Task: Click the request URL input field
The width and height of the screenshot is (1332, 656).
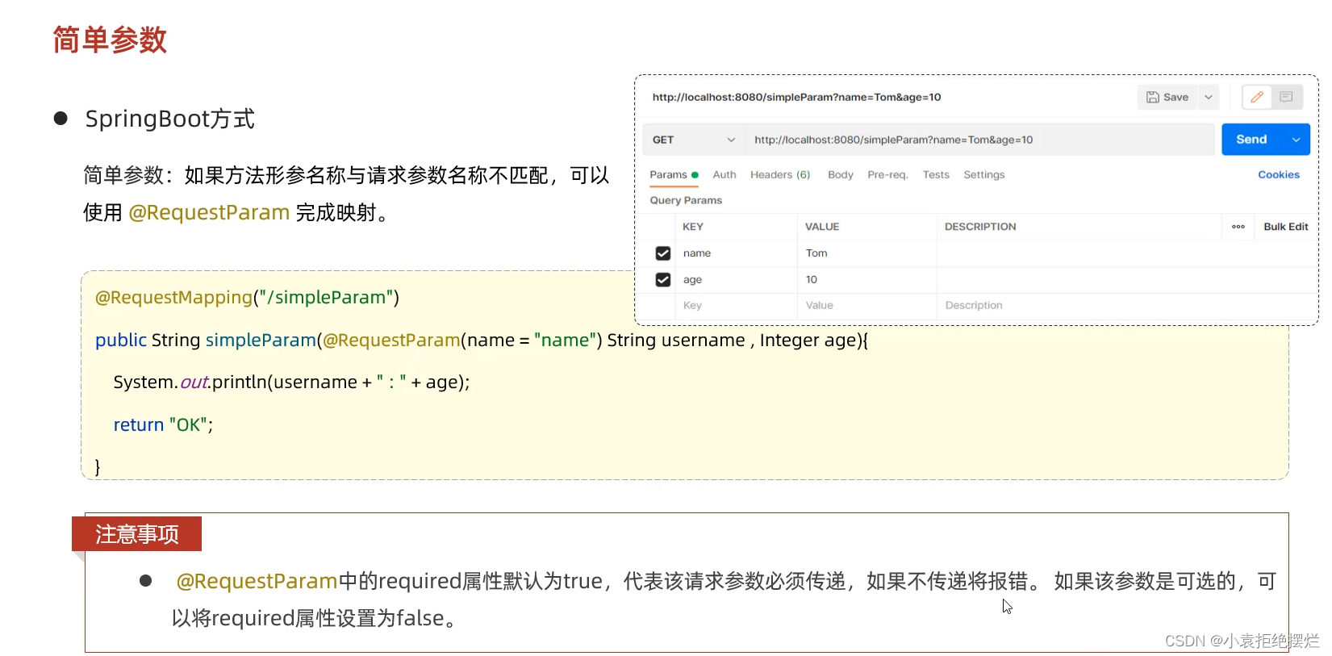Action: (979, 140)
